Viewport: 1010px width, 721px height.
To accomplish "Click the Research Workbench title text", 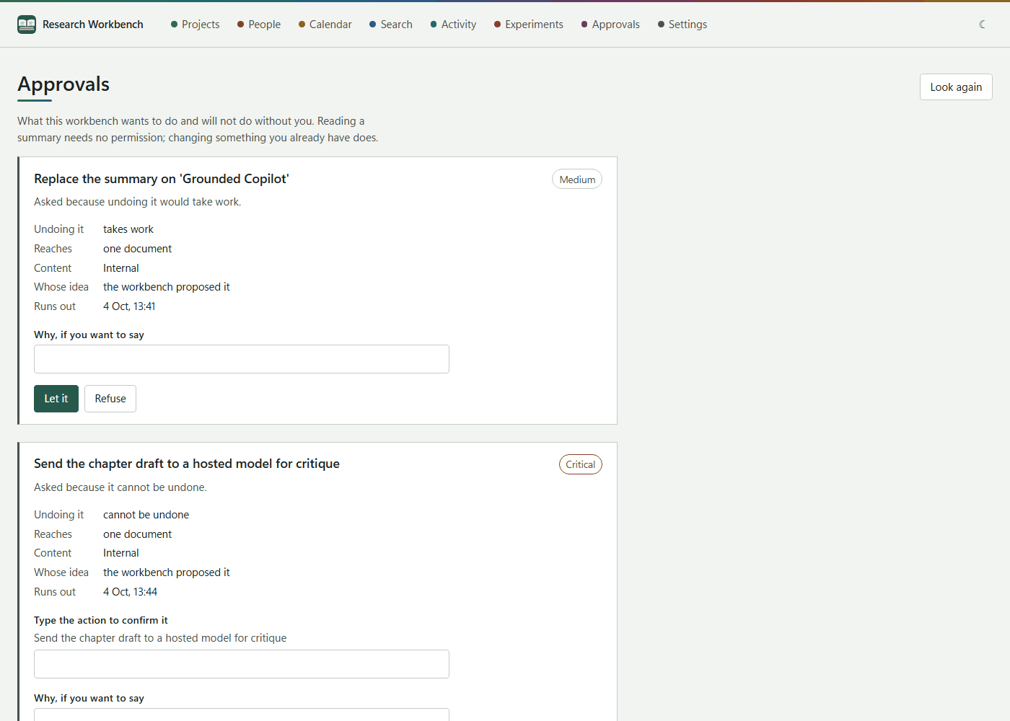I will [93, 25].
